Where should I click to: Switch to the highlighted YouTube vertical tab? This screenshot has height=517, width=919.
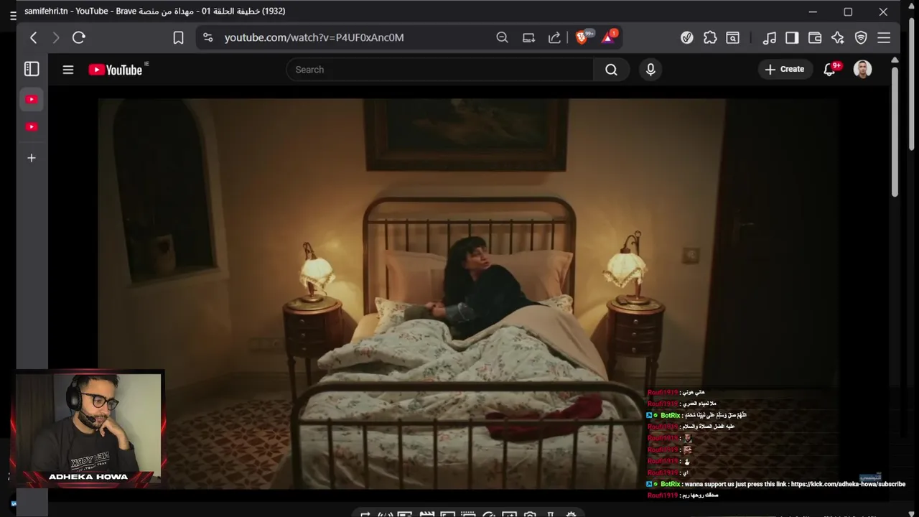[32, 100]
